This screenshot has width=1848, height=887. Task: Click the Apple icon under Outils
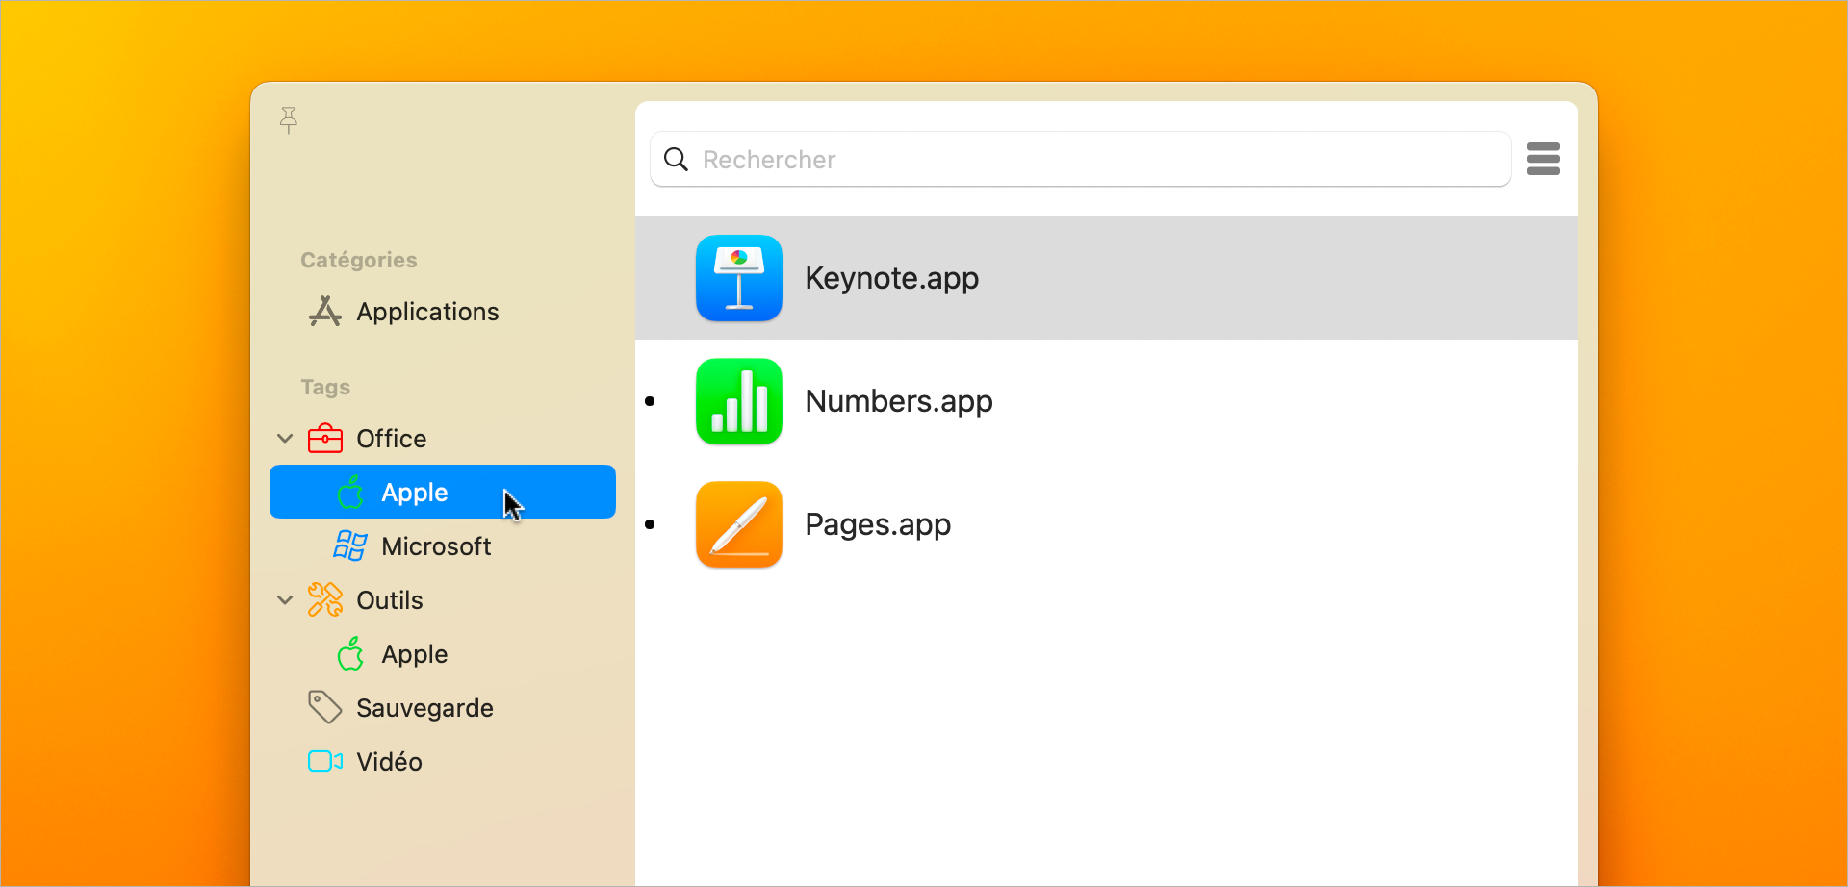[350, 654]
